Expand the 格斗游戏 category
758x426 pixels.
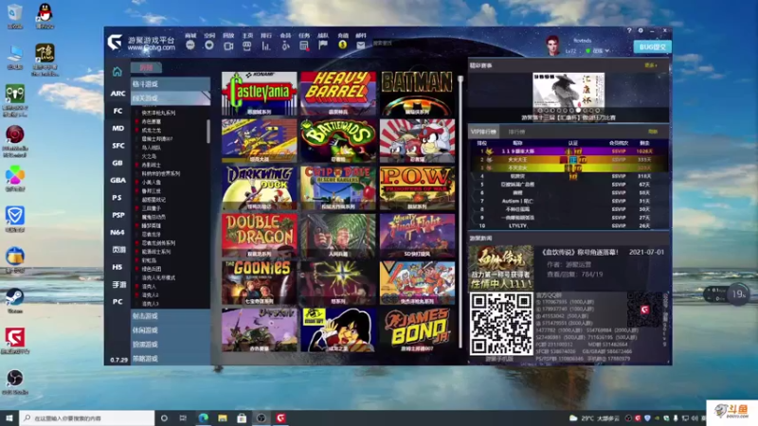coord(171,84)
